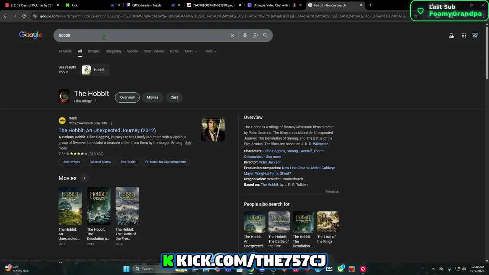Image resolution: width=489 pixels, height=275 pixels.
Task: Select the Cast chip
Action: 174,97
